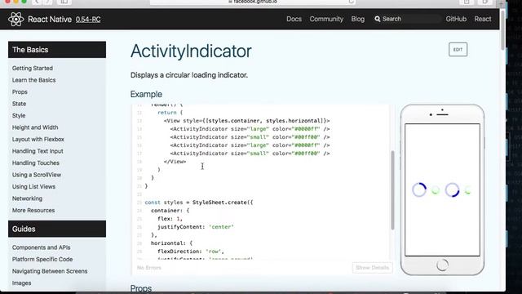Select State sidebar link

19,104
